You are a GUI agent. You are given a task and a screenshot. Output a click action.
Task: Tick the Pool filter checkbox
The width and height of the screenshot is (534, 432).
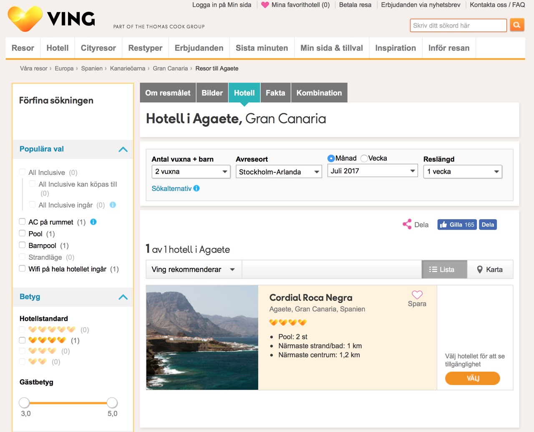pyautogui.click(x=23, y=233)
